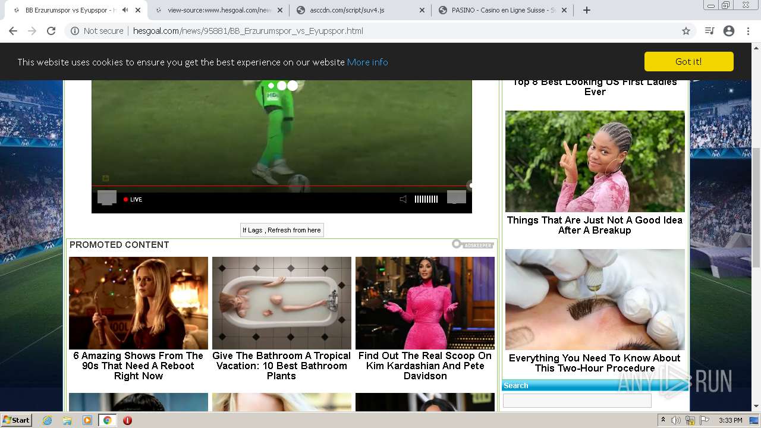
Task: Open Top 8 Best Looking US First Ladies
Action: (595, 87)
